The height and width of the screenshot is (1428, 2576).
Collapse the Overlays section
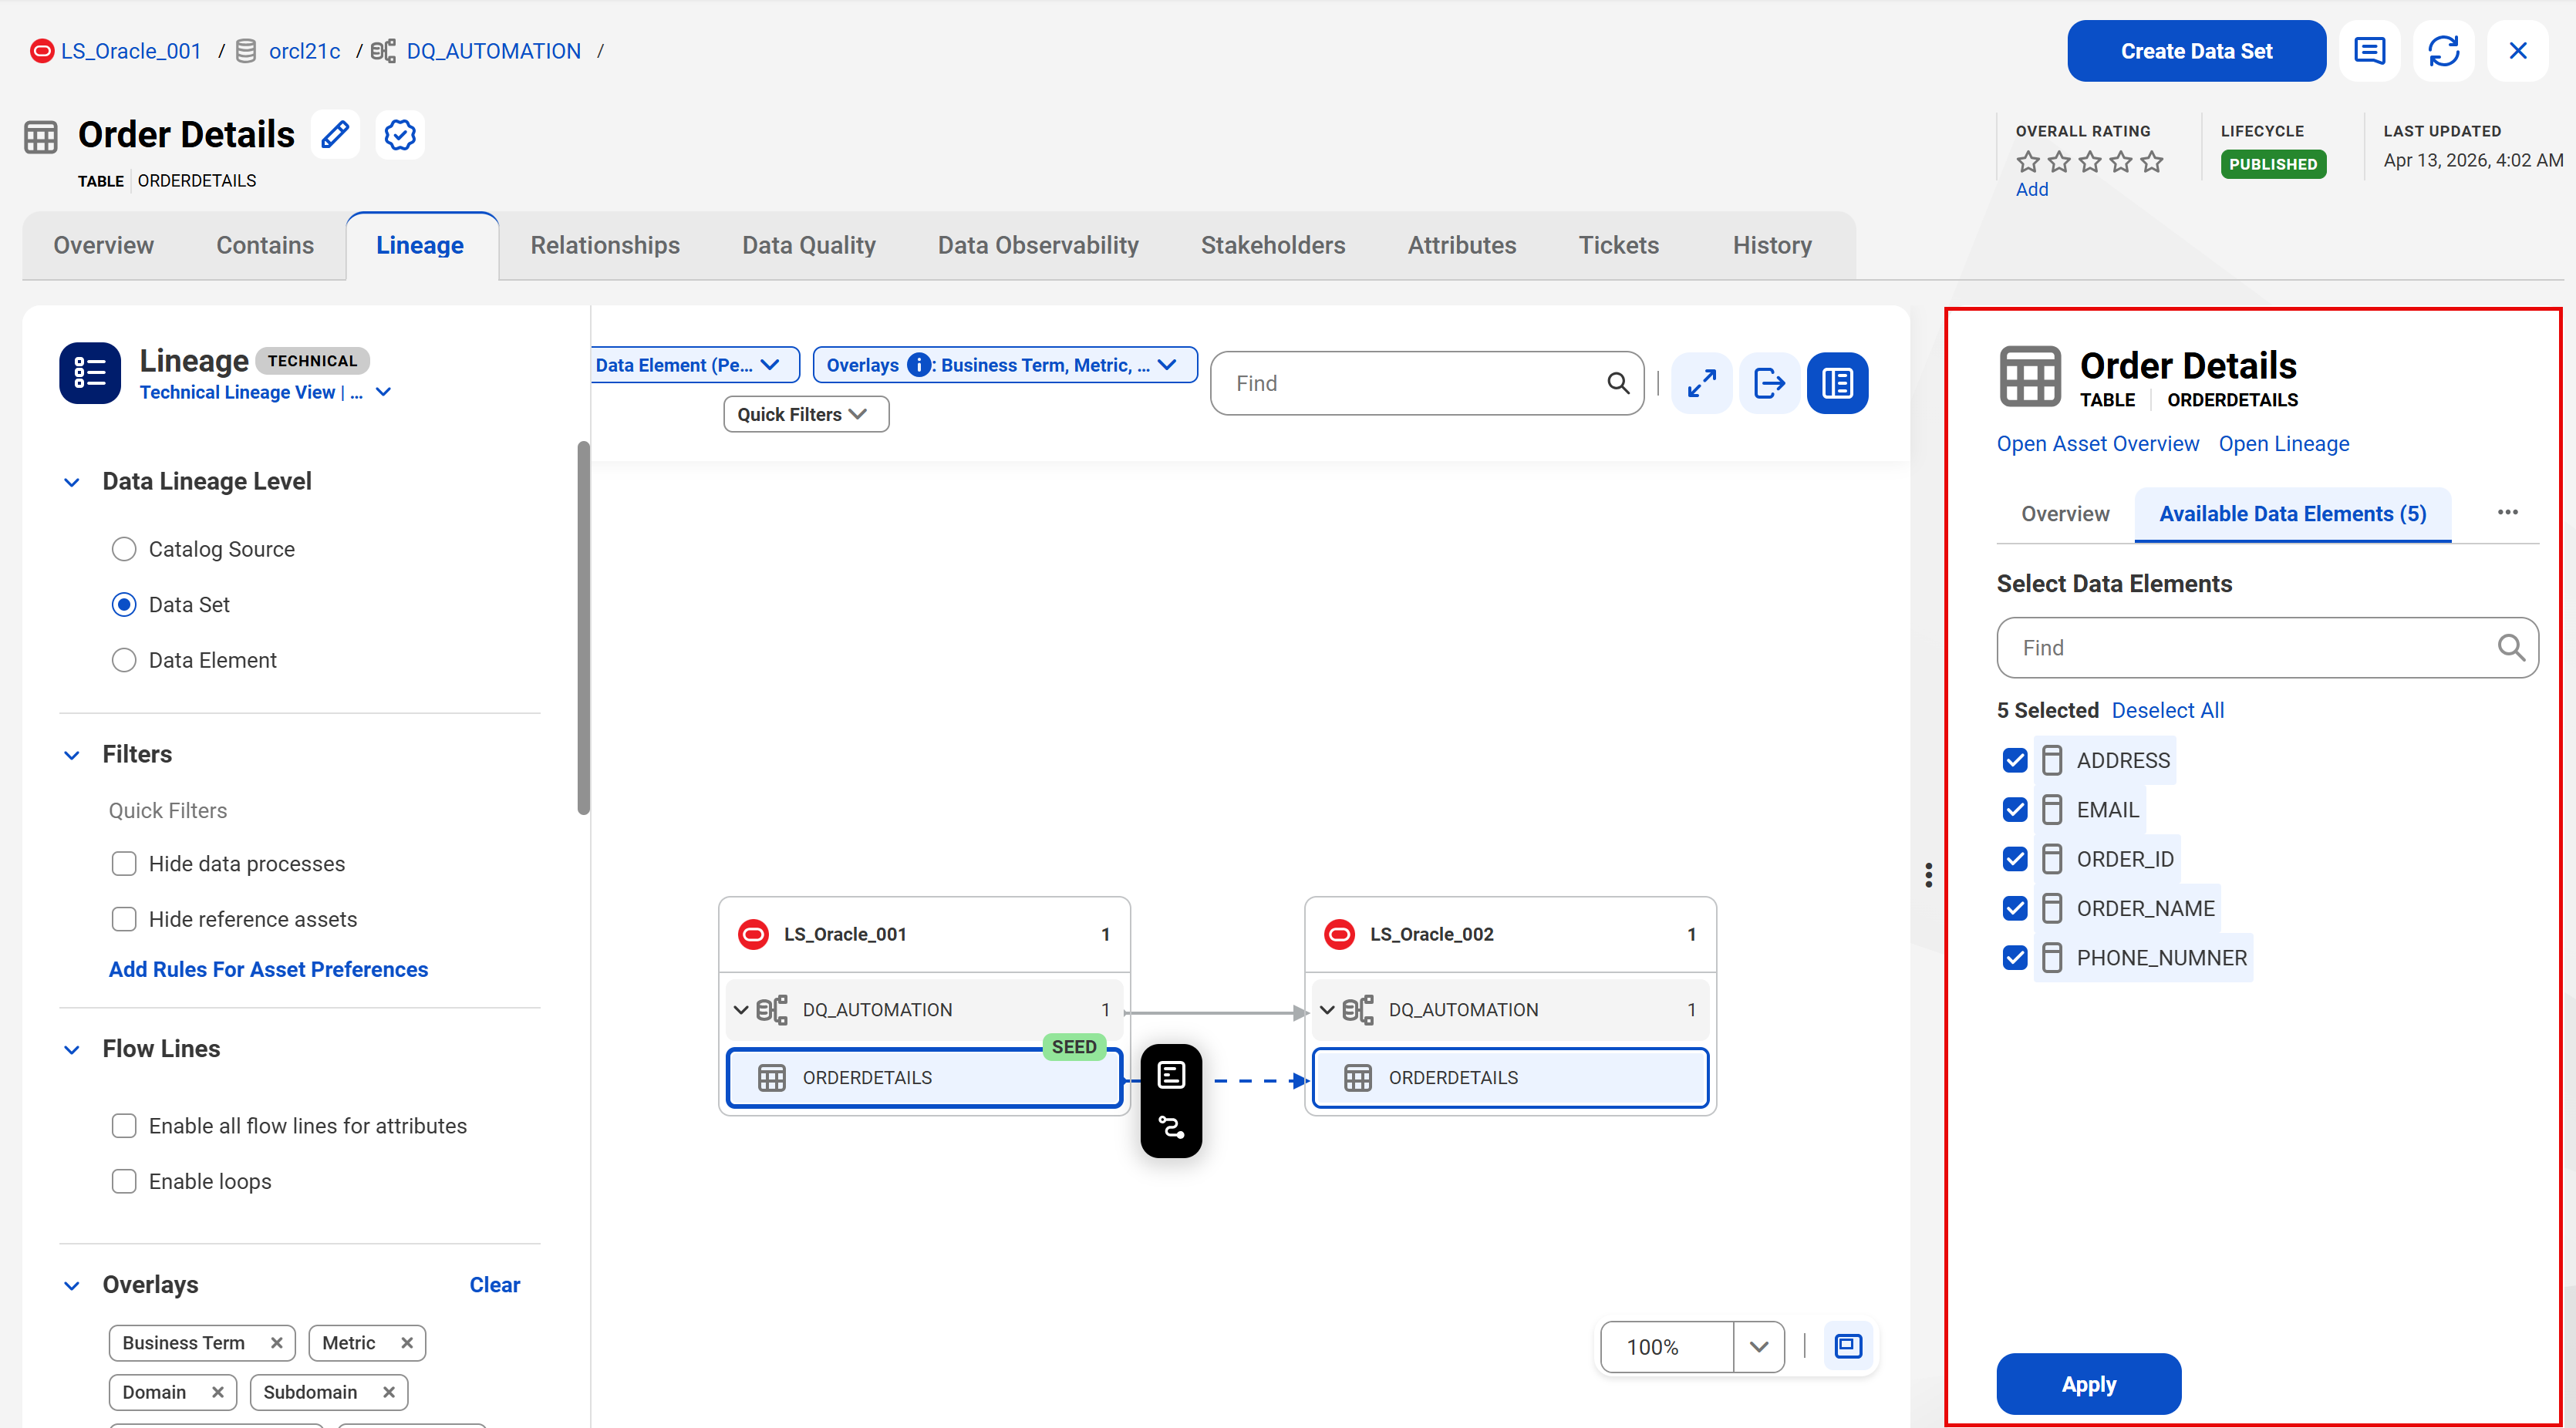72,1285
